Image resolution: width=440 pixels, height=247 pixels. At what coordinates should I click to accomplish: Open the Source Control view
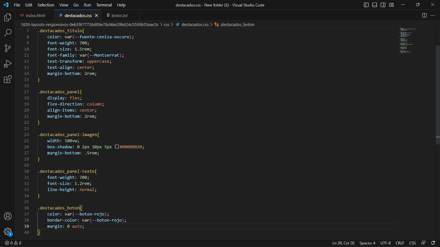point(8,48)
